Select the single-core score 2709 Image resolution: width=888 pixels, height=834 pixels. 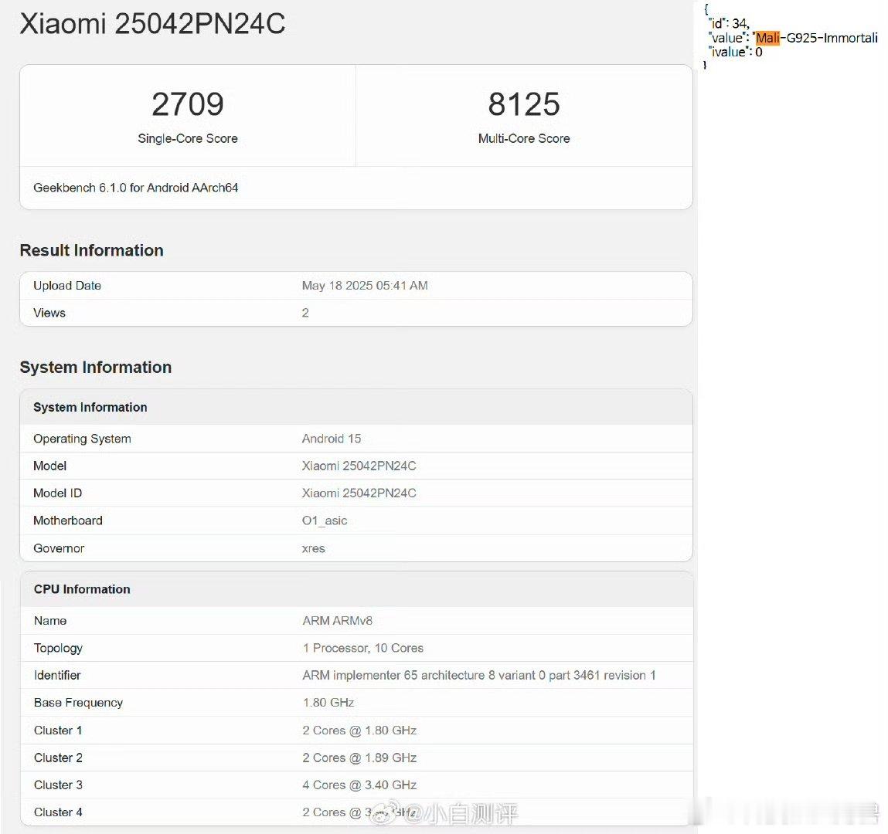pos(188,104)
